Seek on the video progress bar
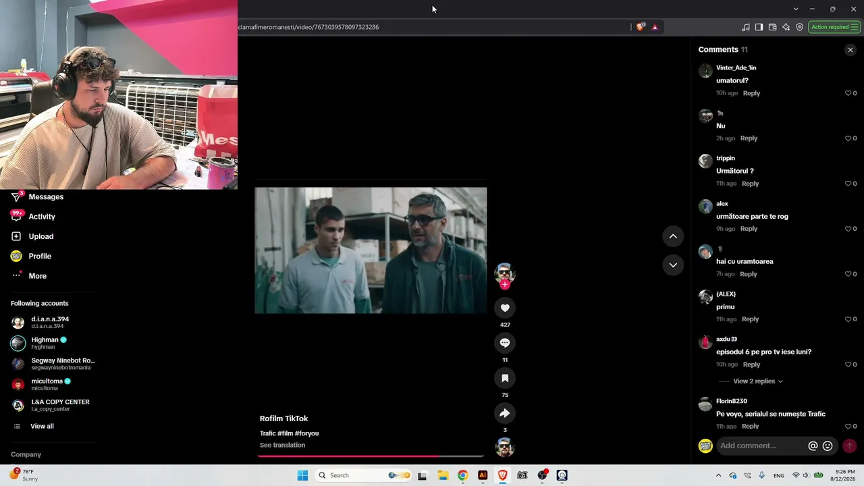The image size is (864, 486). [371, 456]
